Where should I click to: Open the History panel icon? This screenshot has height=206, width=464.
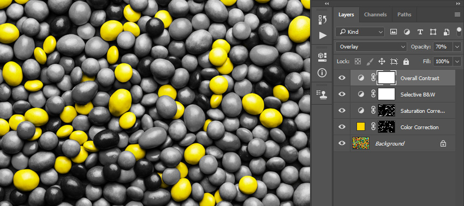pyautogui.click(x=323, y=20)
